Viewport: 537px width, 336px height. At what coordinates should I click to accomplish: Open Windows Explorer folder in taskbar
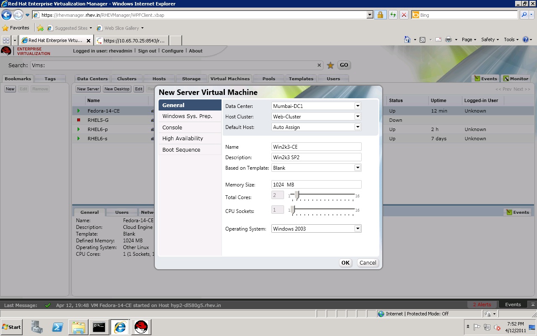[x=78, y=327]
